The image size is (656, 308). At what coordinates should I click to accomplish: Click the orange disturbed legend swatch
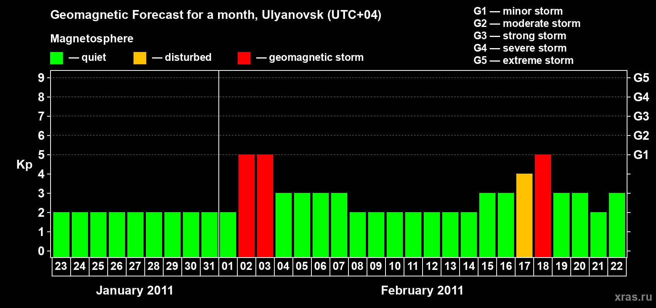pyautogui.click(x=140, y=58)
